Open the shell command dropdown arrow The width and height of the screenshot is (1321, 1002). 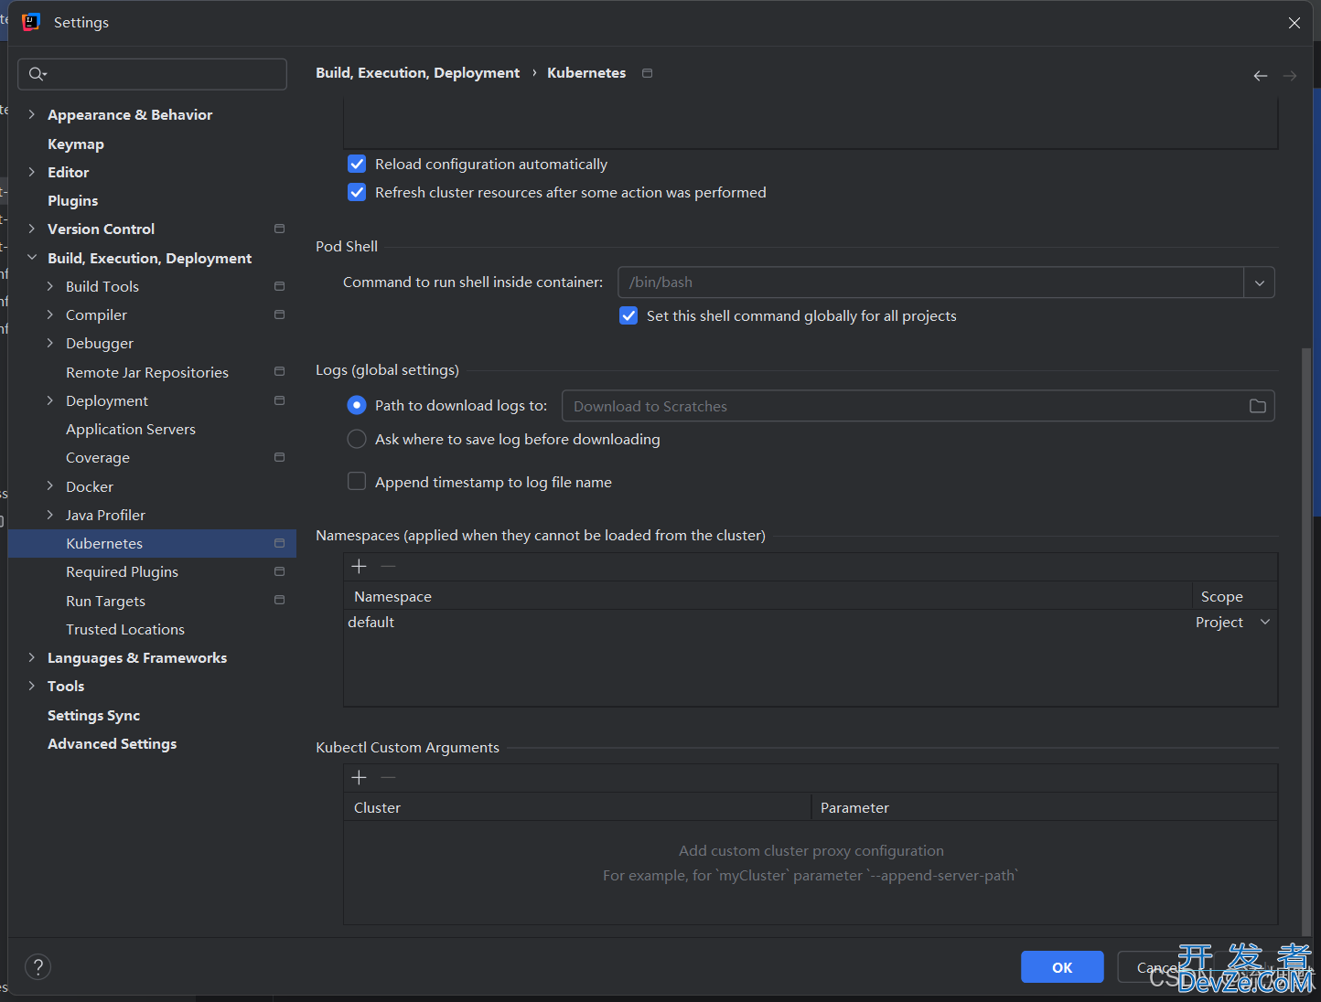coord(1260,282)
